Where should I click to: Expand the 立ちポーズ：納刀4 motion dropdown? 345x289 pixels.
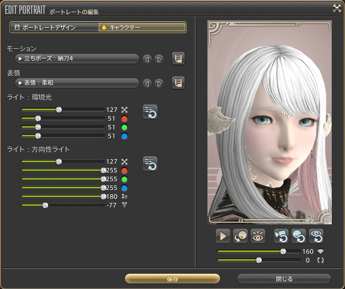point(77,59)
